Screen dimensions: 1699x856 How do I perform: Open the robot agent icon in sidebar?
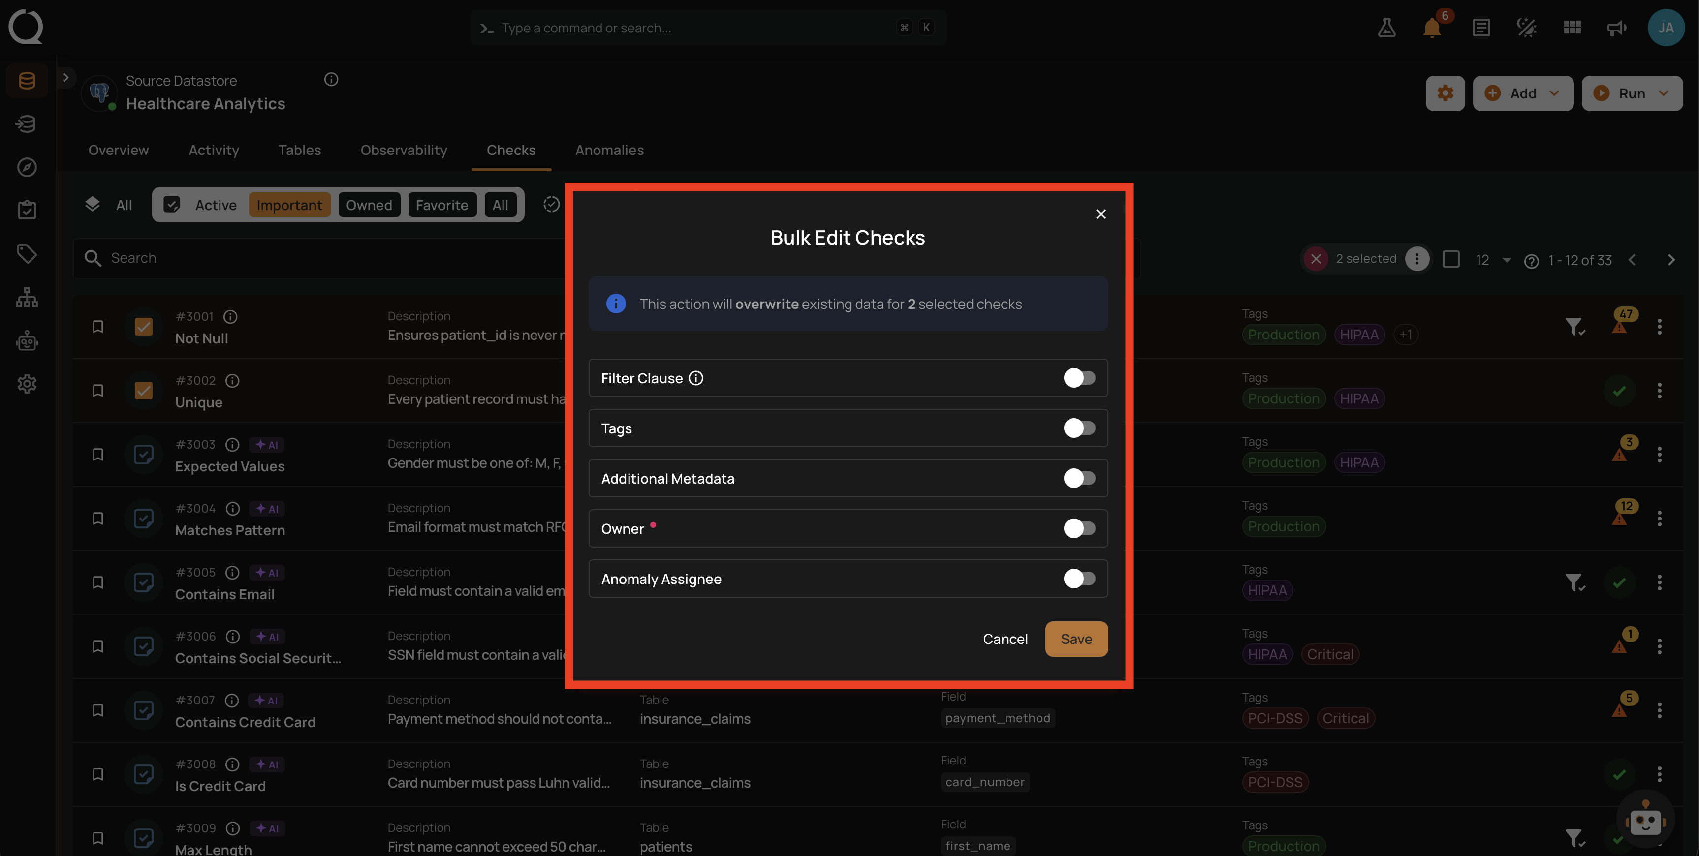coord(27,340)
